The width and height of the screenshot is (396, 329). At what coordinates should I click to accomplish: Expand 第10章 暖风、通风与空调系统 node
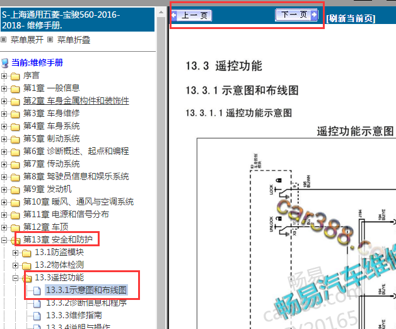point(4,202)
